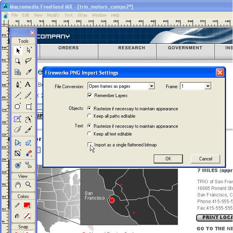Open the Modify menu
The height and width of the screenshot is (233, 233).
[x=53, y=15]
